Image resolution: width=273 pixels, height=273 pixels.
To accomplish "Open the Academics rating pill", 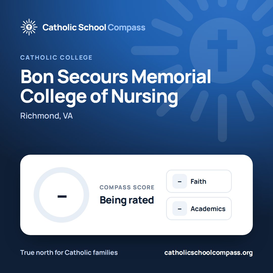I will [199, 209].
